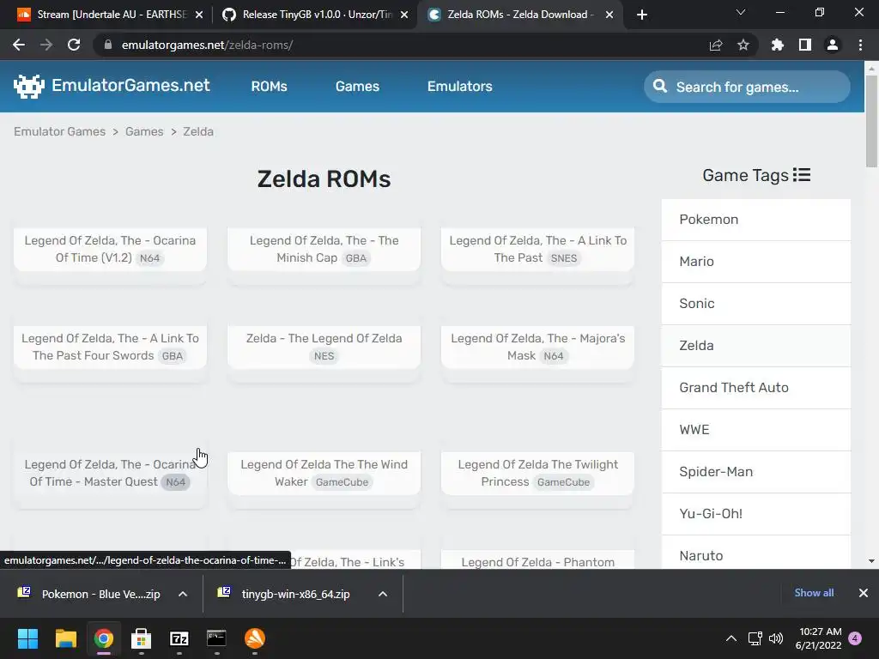Go to Games breadcrumb

144,131
